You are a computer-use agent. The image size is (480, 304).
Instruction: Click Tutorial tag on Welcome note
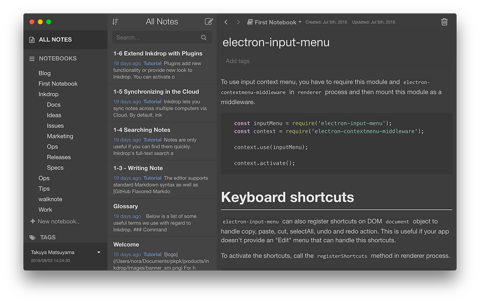pyautogui.click(x=152, y=254)
